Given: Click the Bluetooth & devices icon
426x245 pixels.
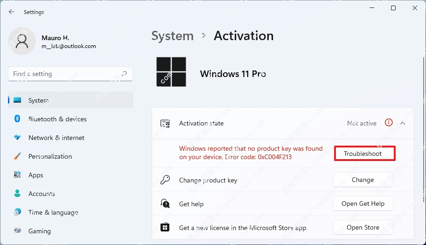Looking at the screenshot, I should (17, 119).
